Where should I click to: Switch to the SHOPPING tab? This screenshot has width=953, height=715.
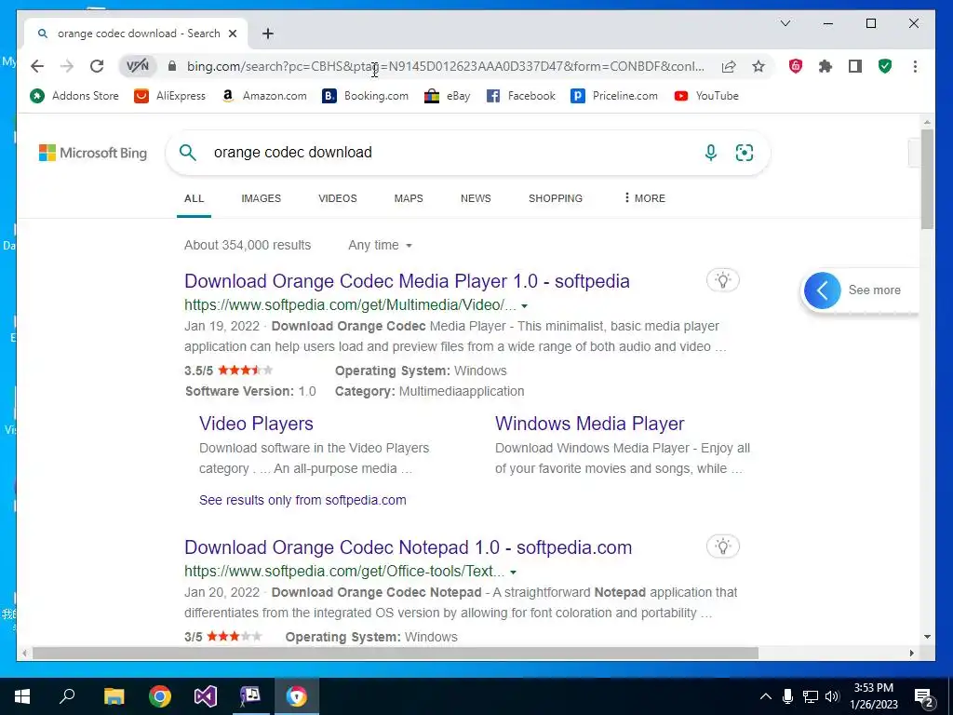[556, 198]
